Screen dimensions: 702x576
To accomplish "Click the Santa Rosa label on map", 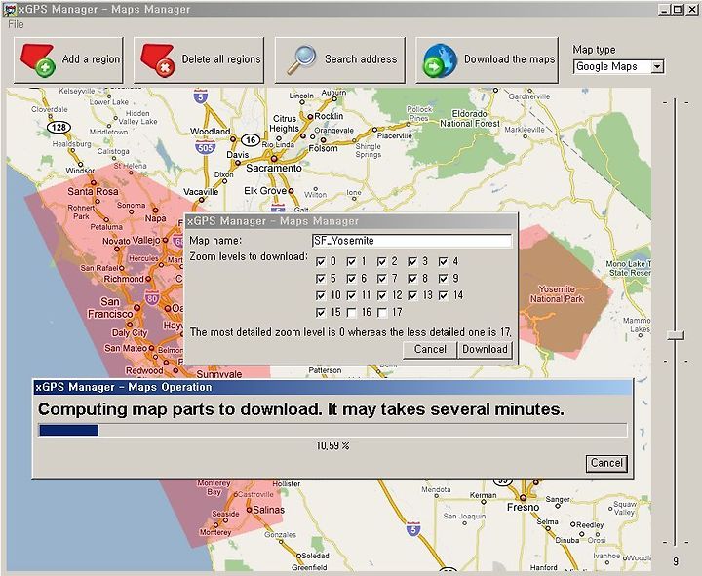I will coord(93,192).
